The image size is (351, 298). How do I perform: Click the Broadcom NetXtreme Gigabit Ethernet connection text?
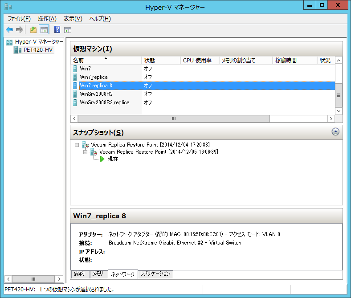pos(175,243)
